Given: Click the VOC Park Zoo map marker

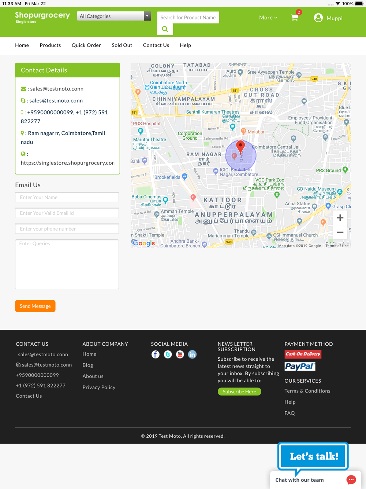Looking at the screenshot, I should click(x=277, y=195).
